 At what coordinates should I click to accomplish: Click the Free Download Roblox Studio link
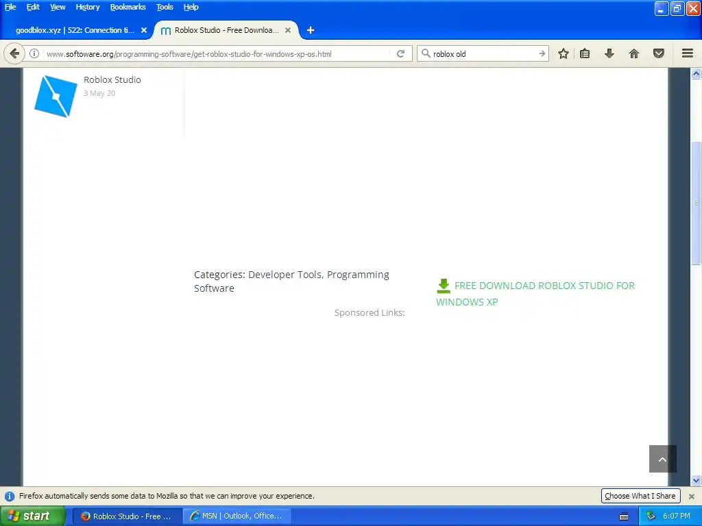coord(535,293)
